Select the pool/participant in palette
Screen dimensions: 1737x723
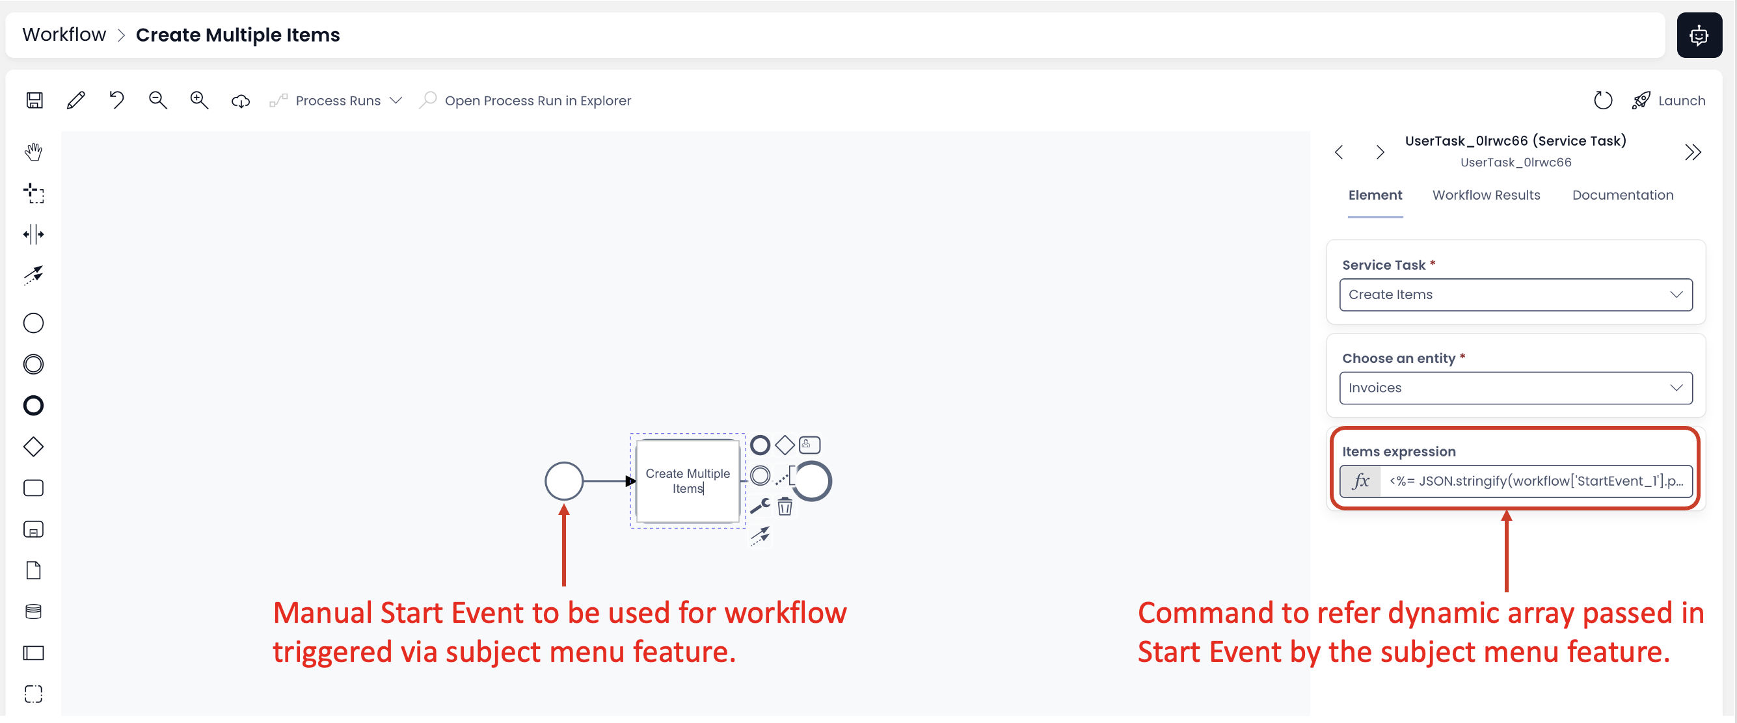pos(34,653)
